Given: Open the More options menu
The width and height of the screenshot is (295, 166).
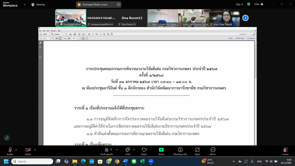Looking at the screenshot, I should point(213,151).
